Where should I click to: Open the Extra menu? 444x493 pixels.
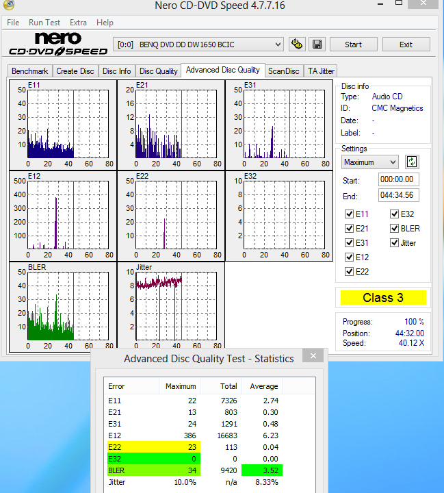coord(78,23)
